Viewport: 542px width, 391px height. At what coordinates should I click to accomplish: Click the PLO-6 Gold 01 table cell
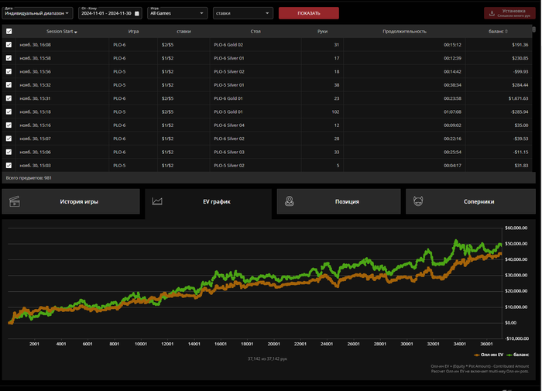(228, 98)
